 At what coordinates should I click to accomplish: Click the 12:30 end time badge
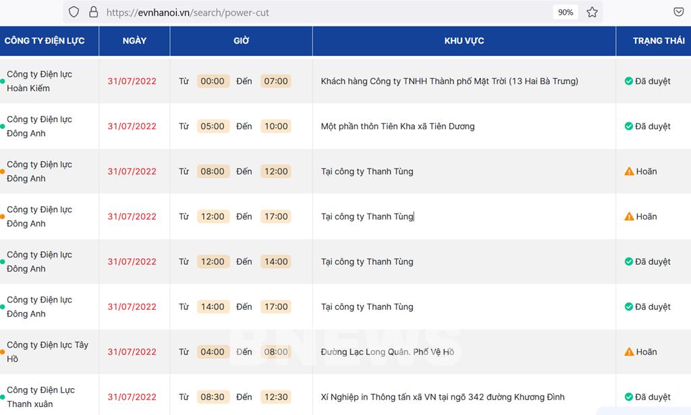[x=276, y=397]
